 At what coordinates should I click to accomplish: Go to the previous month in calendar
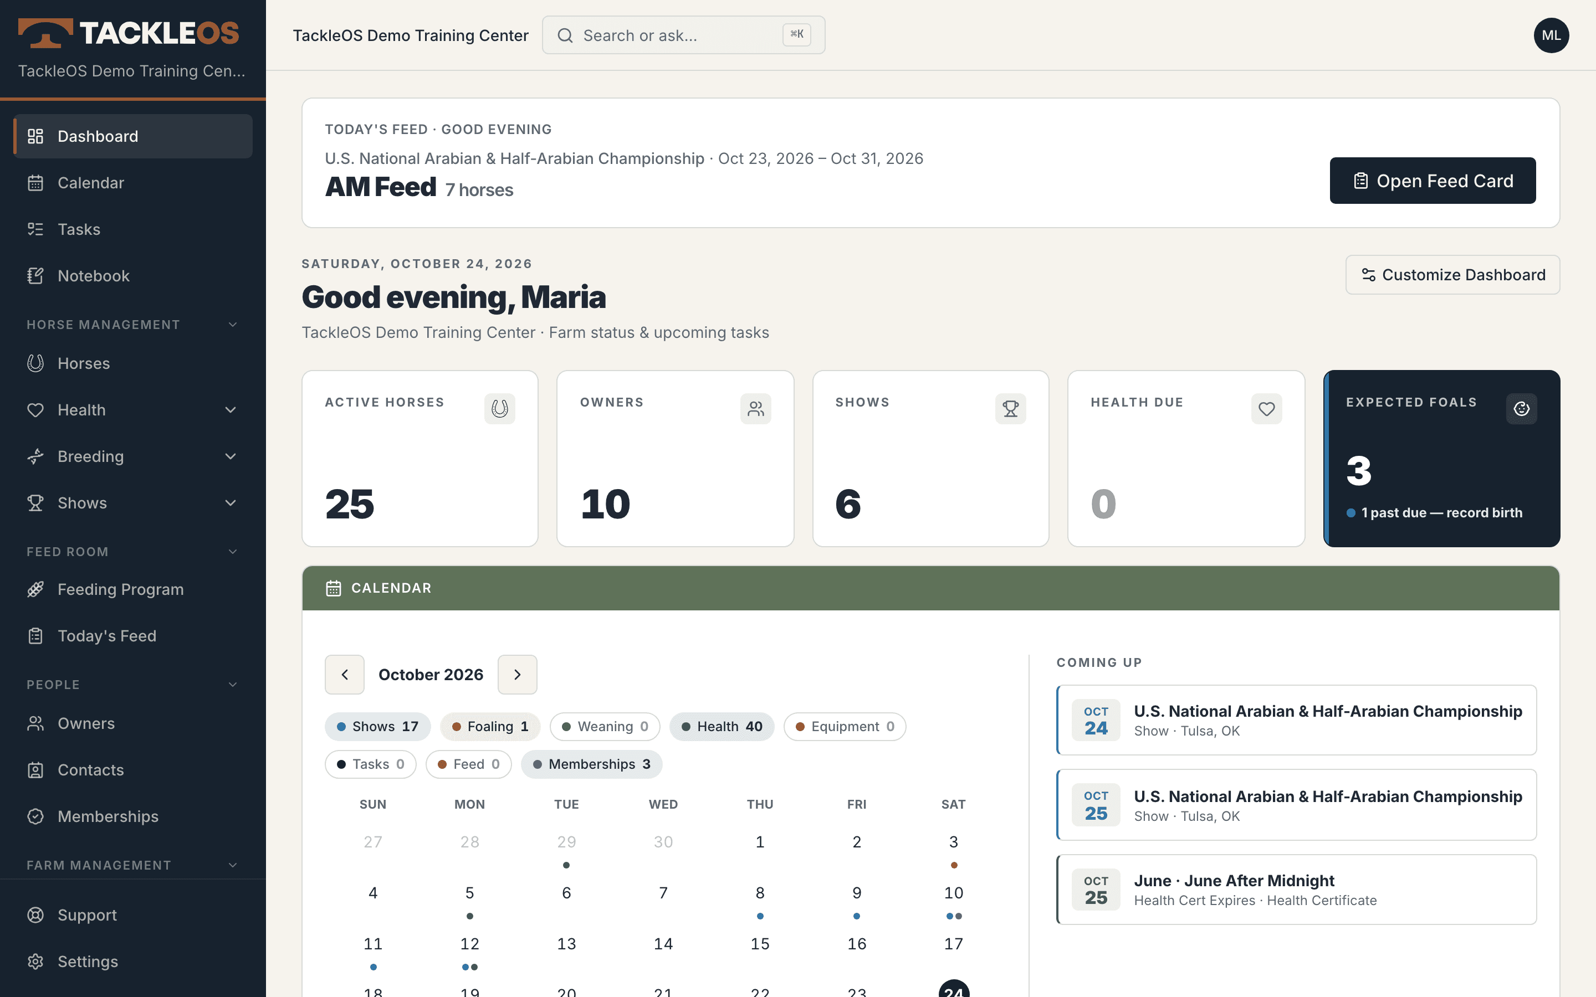[344, 675]
